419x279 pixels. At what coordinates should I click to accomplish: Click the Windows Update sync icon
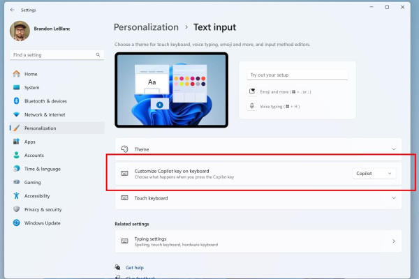point(16,223)
